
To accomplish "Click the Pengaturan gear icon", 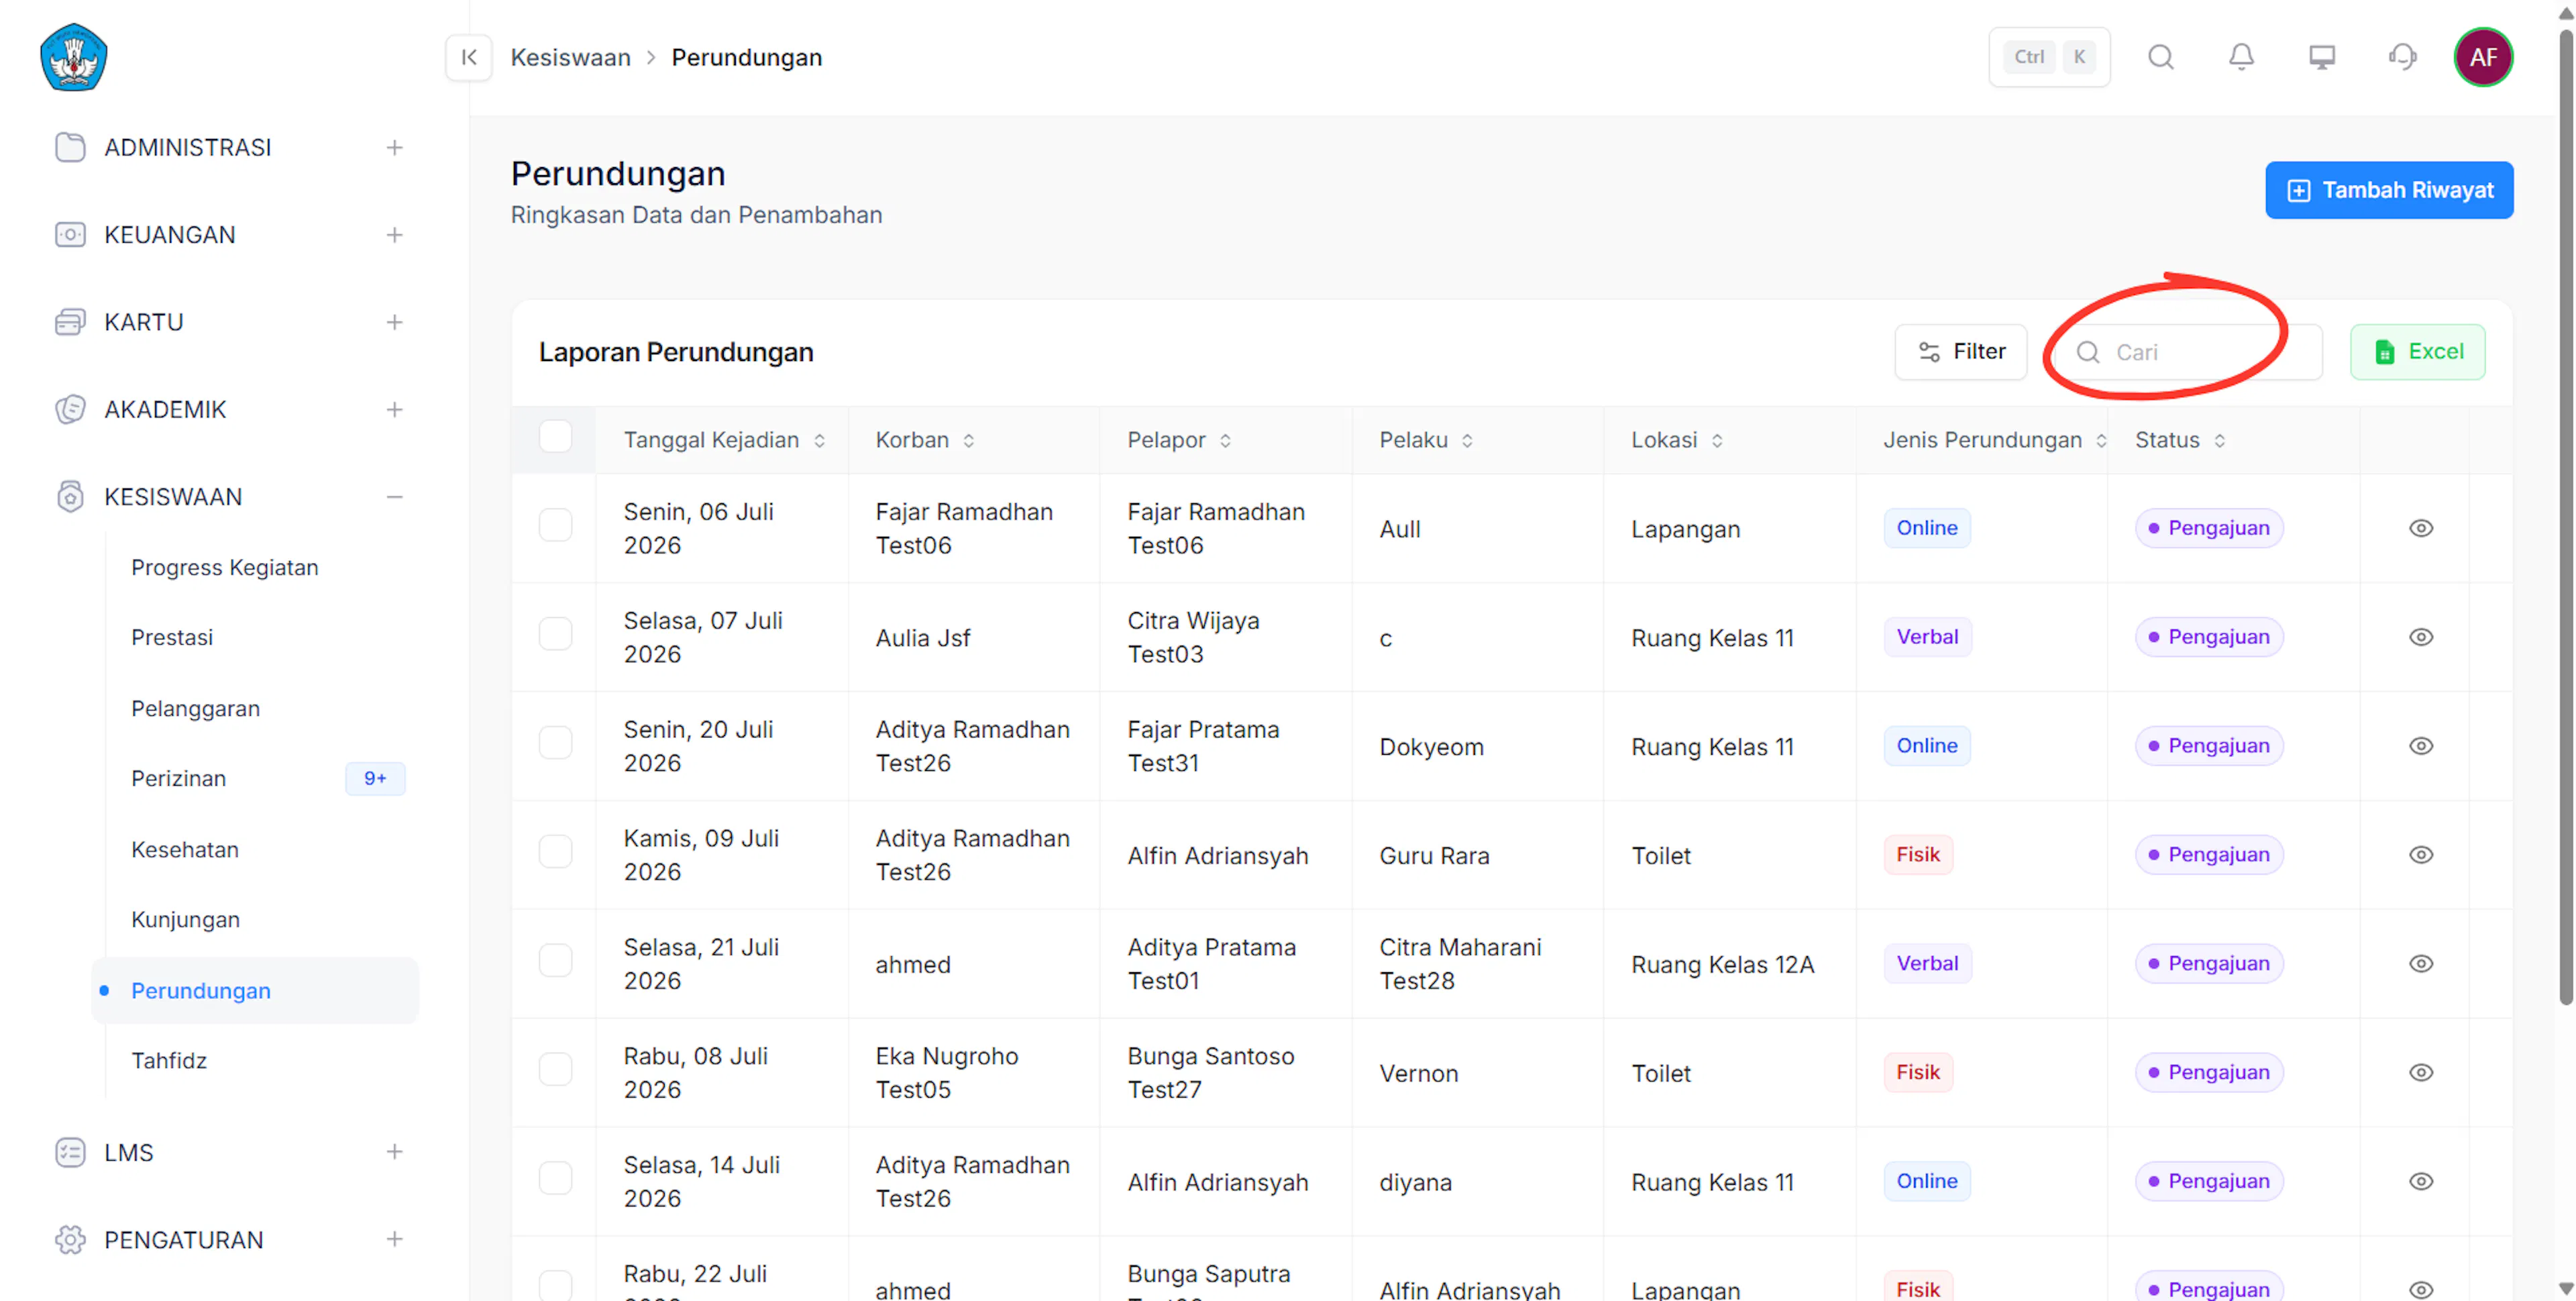I will 70,1239.
